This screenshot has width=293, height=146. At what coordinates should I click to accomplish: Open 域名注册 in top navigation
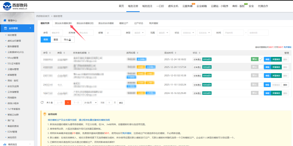click(x=133, y=6)
